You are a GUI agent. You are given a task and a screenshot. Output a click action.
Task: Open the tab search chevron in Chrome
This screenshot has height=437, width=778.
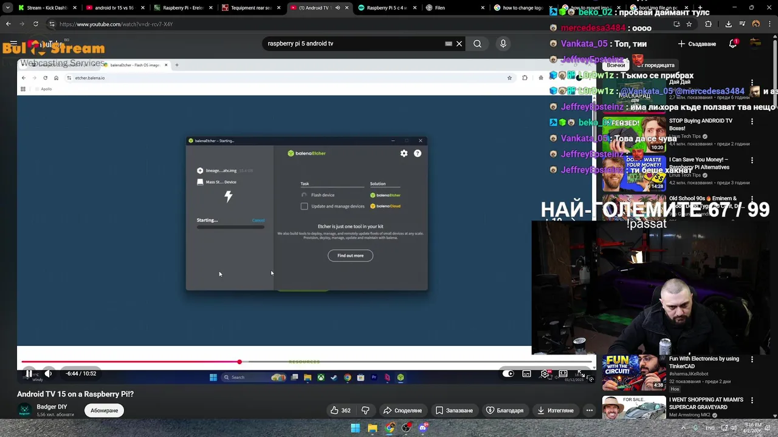(7, 8)
